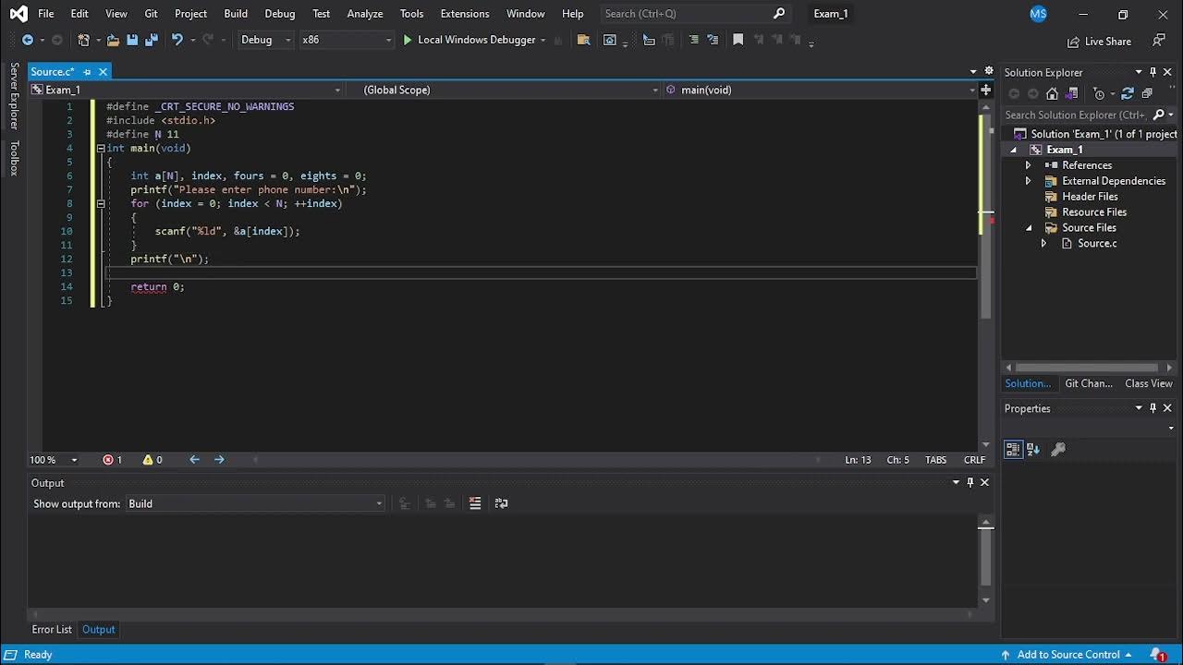Click Sync with Active Document icon
The height and width of the screenshot is (665, 1183).
coord(1128,93)
